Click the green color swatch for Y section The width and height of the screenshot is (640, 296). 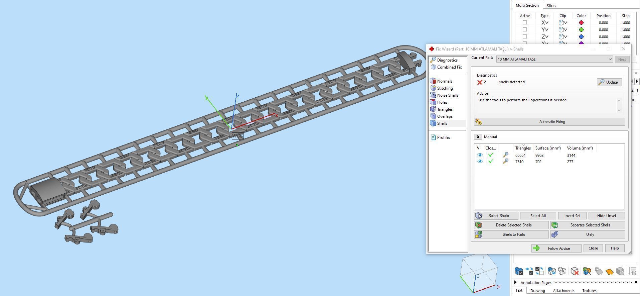pyautogui.click(x=581, y=30)
